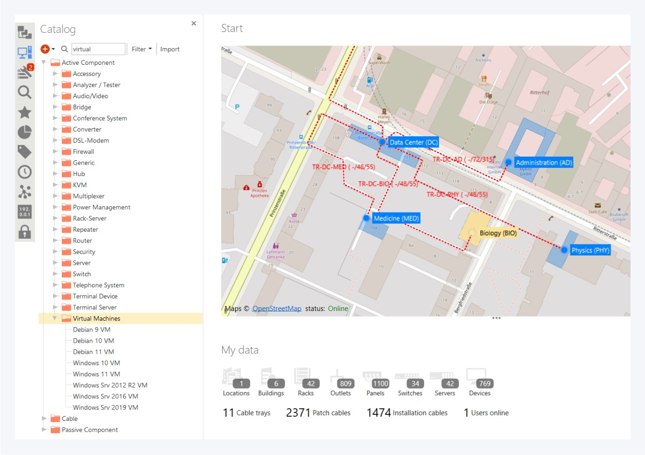Open favorites star in sidebar
This screenshot has height=455, width=645.
(25, 112)
